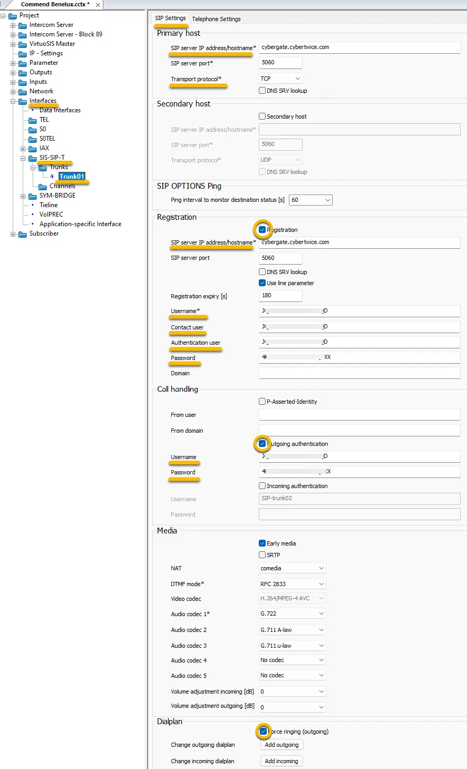This screenshot has width=467, height=769.
Task: Enable the Secondary host checkbox
Action: [x=262, y=116]
